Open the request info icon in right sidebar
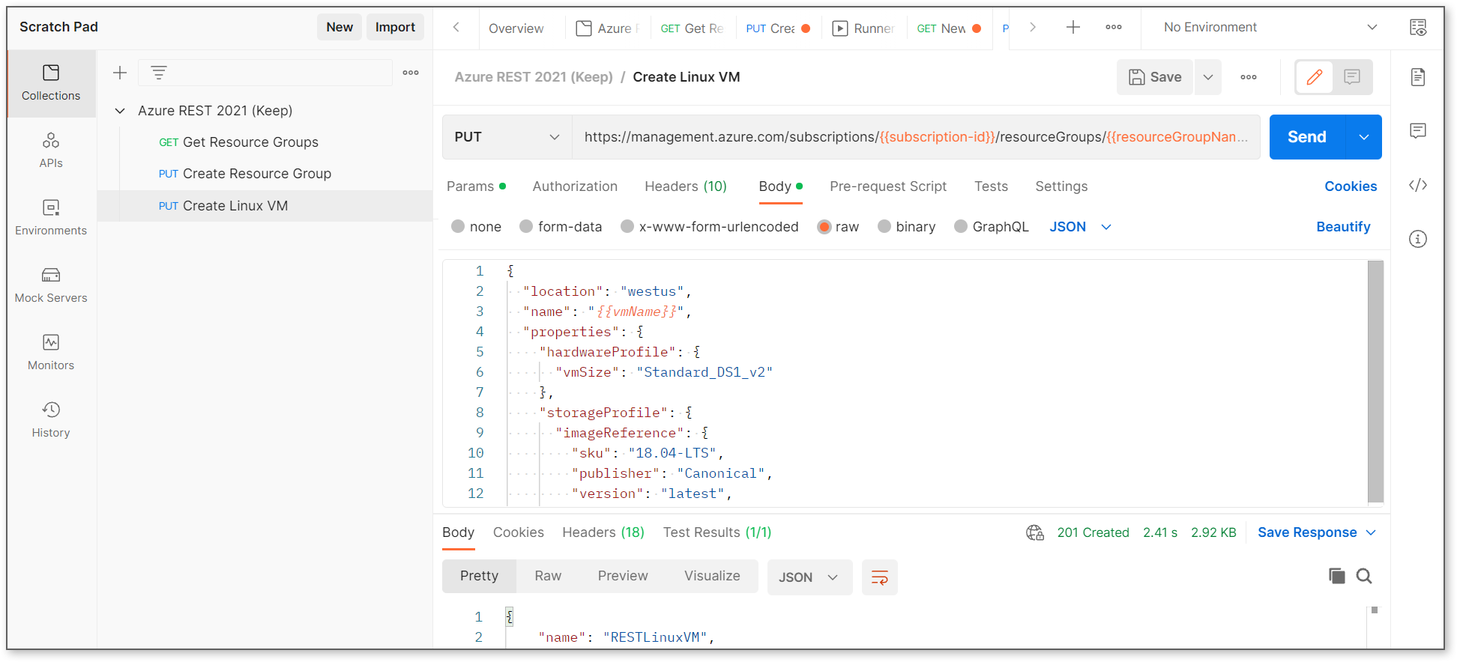 tap(1418, 239)
